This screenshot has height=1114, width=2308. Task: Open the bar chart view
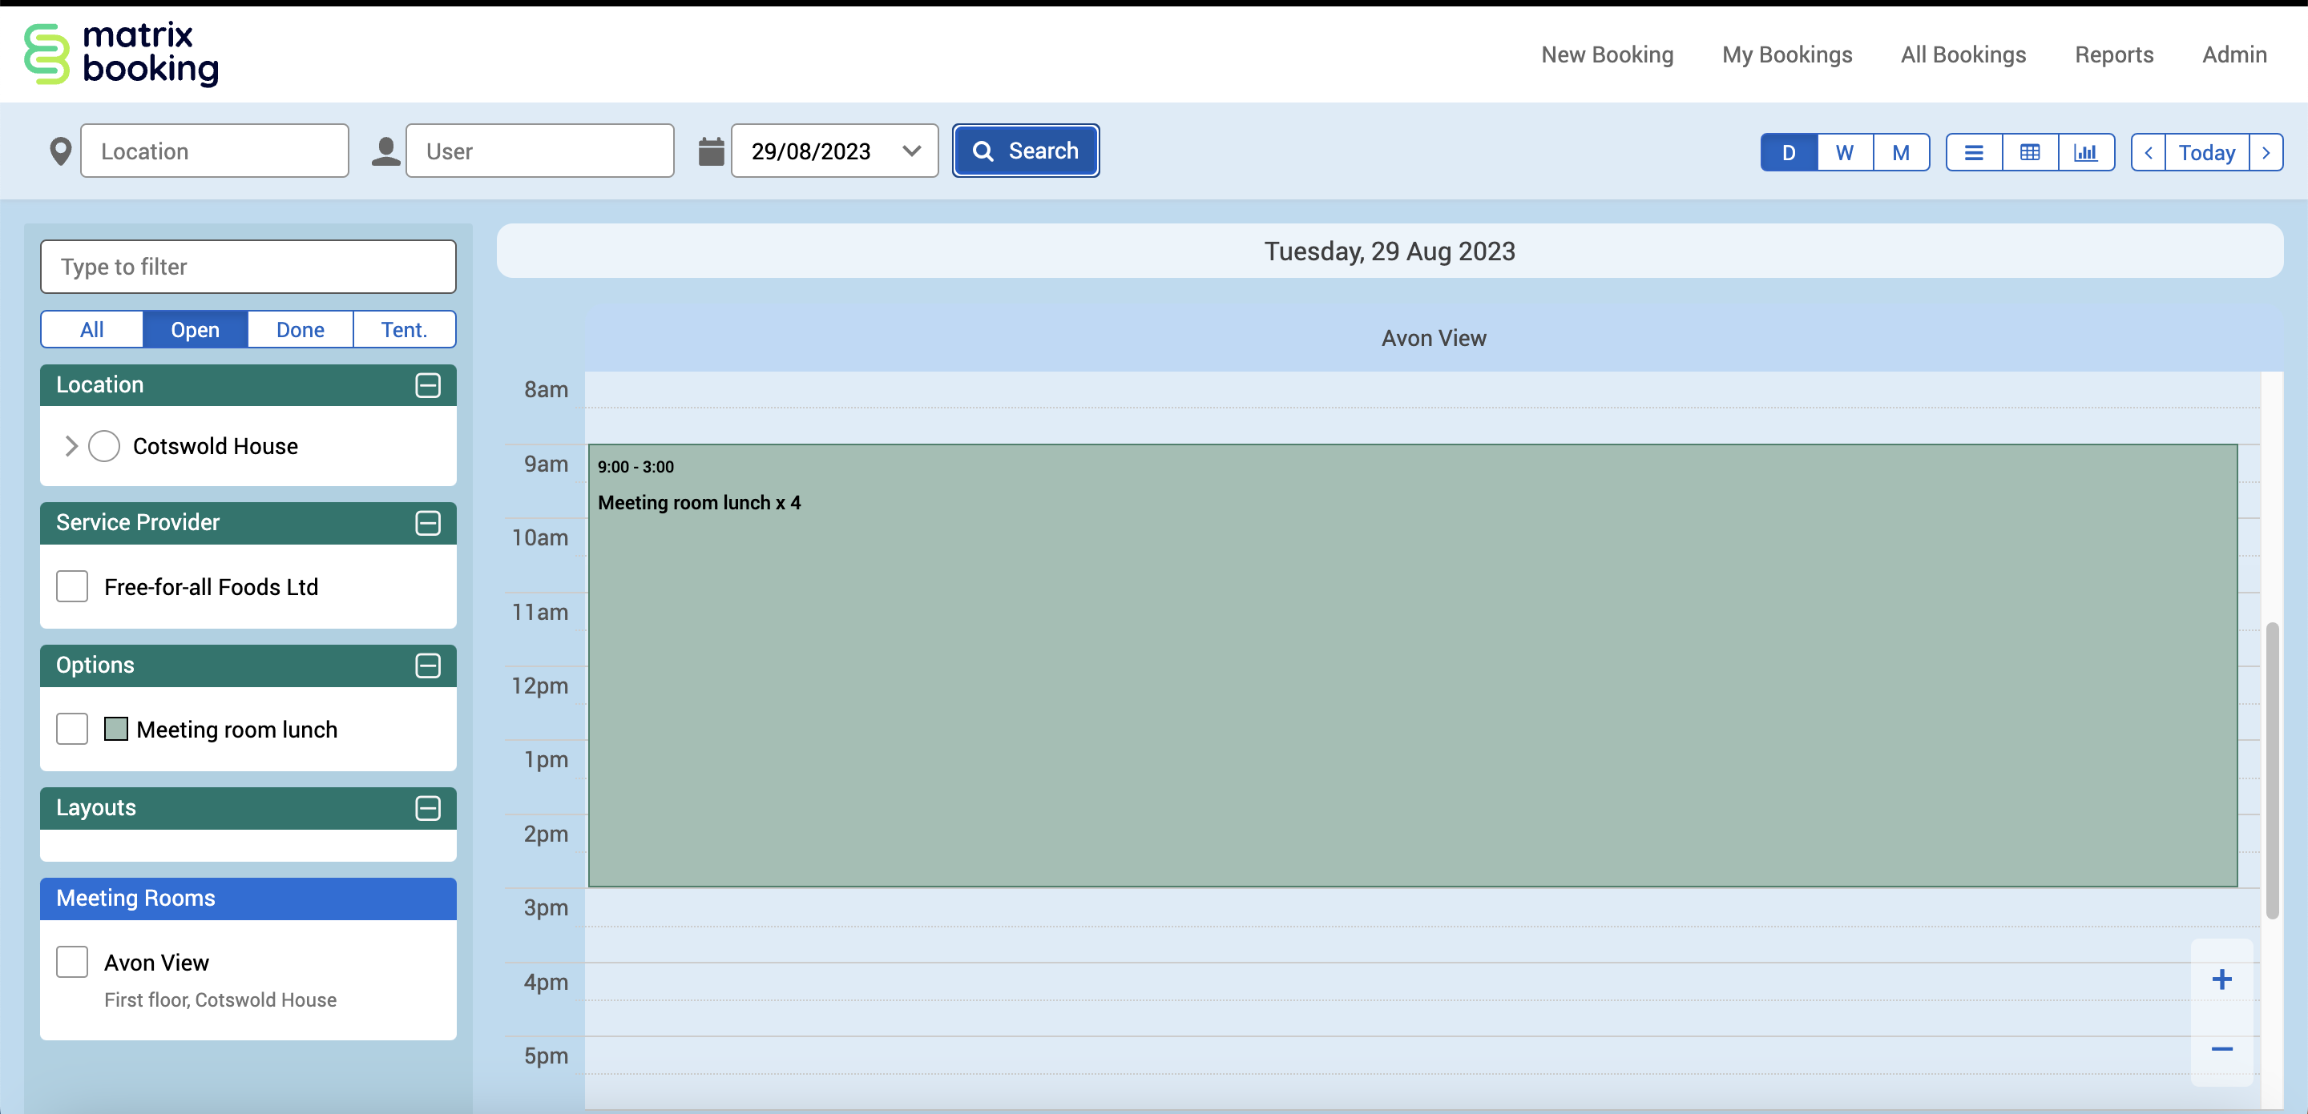click(2086, 152)
